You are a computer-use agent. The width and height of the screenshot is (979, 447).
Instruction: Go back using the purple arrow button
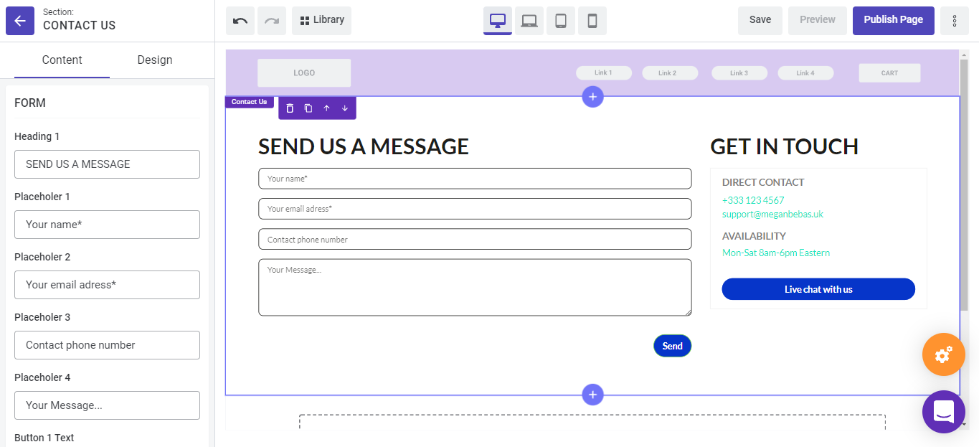point(20,21)
